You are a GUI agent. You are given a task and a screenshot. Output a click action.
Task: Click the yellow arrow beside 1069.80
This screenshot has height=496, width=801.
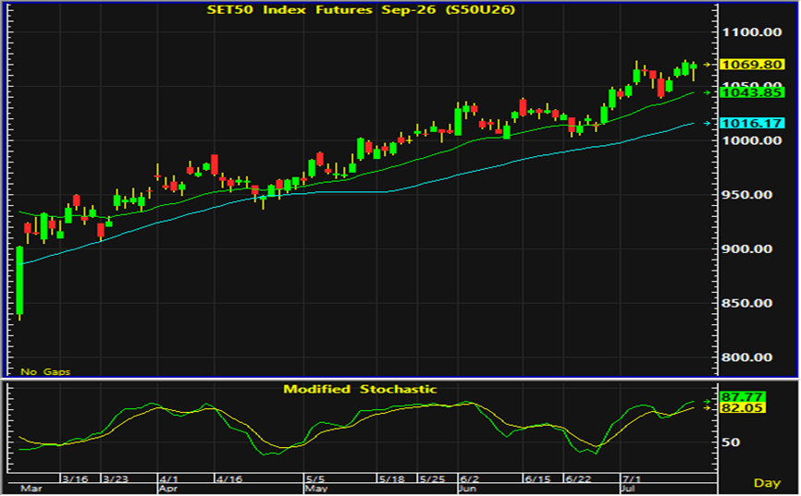pos(708,65)
